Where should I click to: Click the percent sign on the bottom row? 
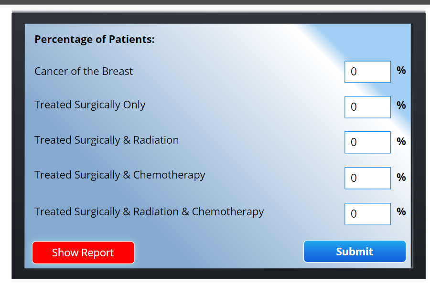[x=401, y=213]
